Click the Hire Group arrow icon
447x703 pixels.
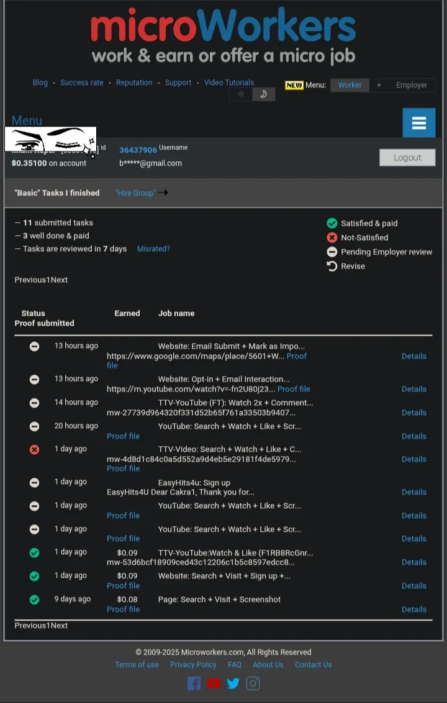tap(163, 192)
